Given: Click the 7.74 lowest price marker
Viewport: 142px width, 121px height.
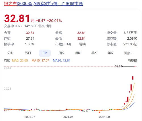Looking at the screenshot, I should tap(84, 111).
